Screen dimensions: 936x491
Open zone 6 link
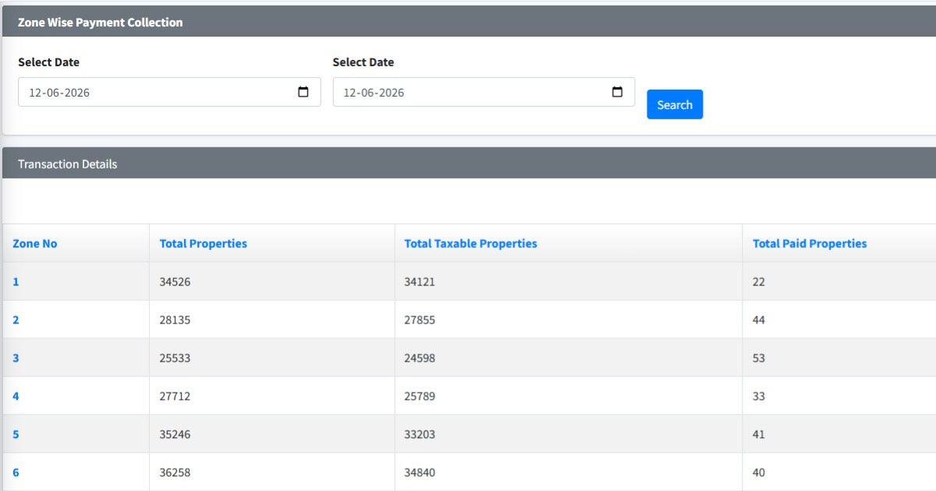[16, 472]
